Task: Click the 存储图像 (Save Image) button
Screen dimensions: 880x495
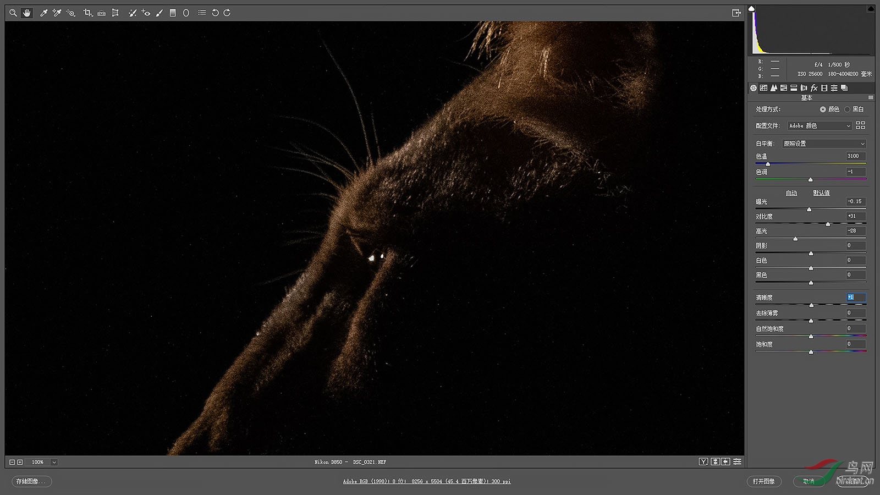Action: click(x=31, y=481)
